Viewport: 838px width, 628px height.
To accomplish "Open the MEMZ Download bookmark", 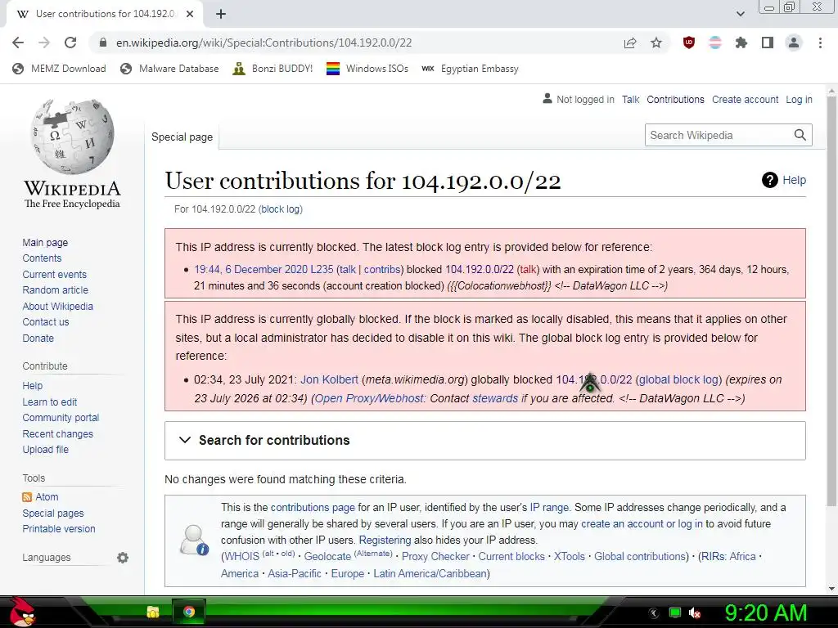I will pos(59,69).
